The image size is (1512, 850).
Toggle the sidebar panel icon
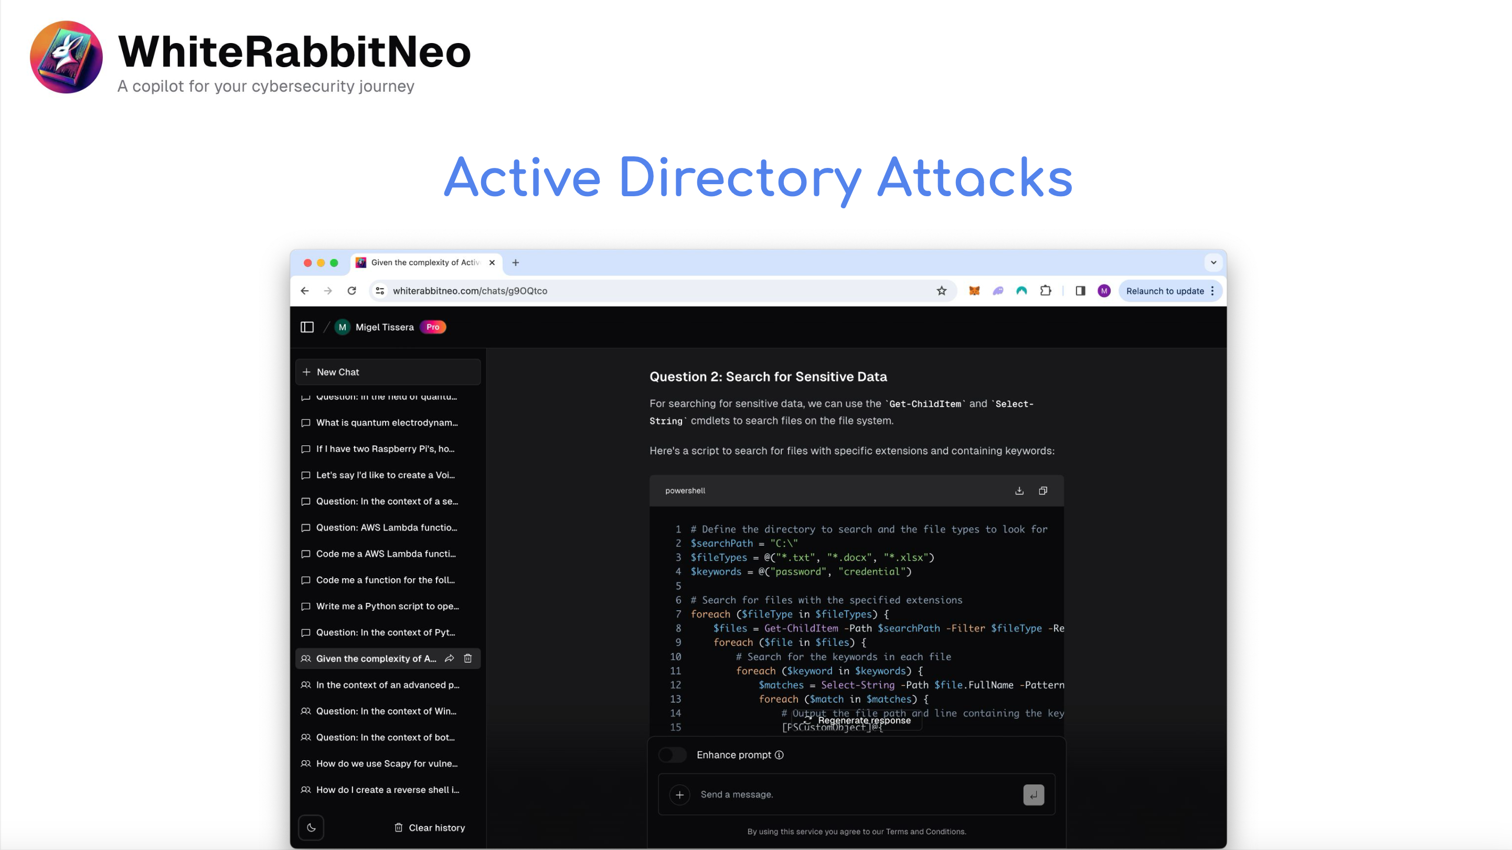[x=307, y=327]
